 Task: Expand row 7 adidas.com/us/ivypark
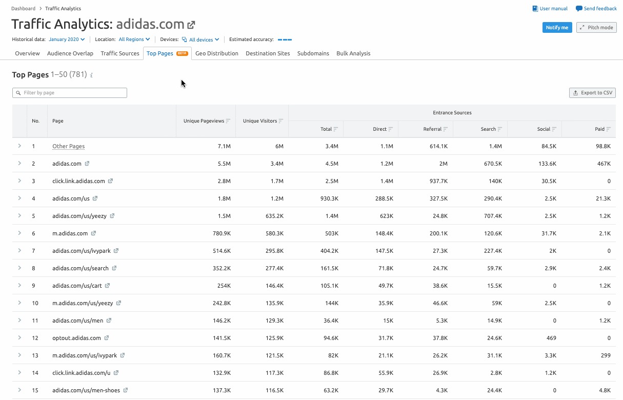[x=19, y=251]
